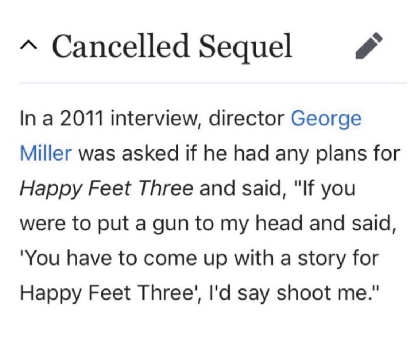The width and height of the screenshot is (416, 344).
Task: Click the italic Happy Feet Three title
Action: click(x=107, y=189)
